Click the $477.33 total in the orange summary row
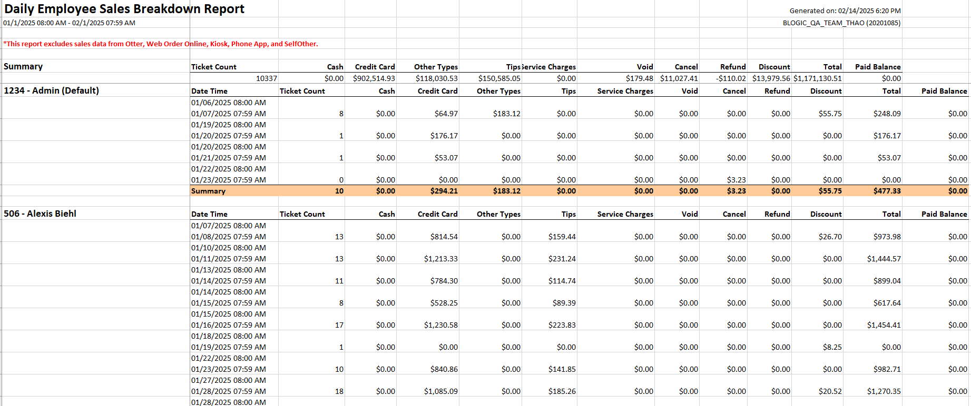 click(x=887, y=191)
